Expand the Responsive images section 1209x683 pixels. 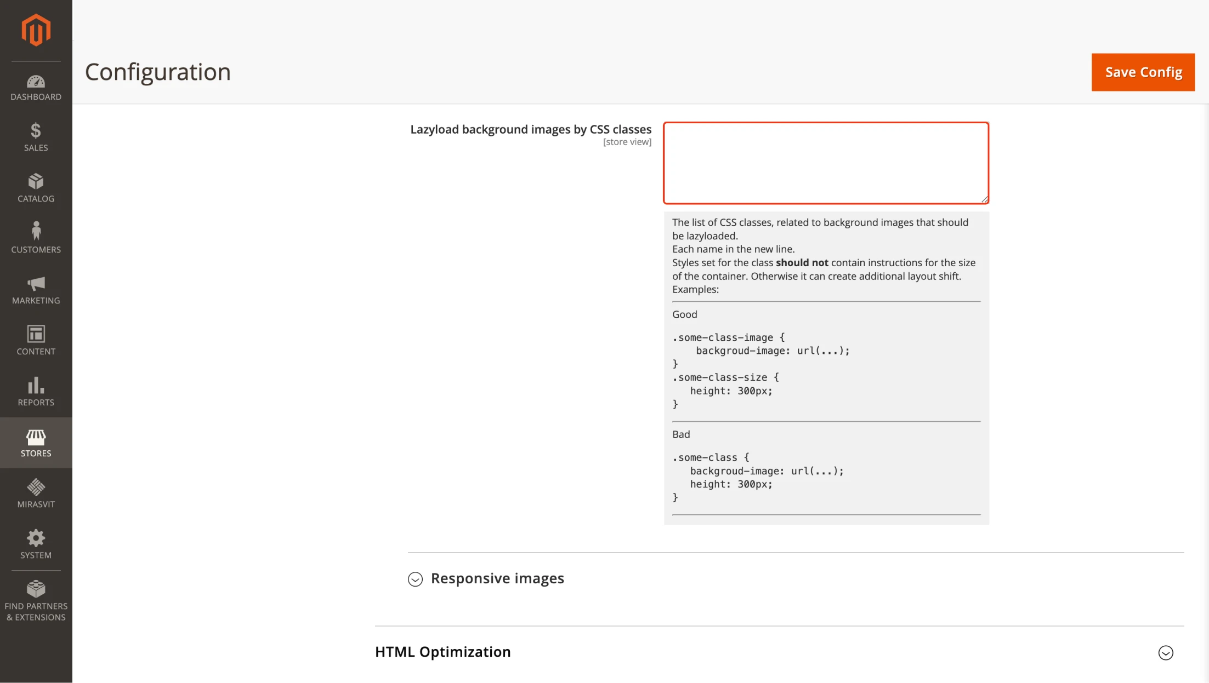pyautogui.click(x=497, y=578)
